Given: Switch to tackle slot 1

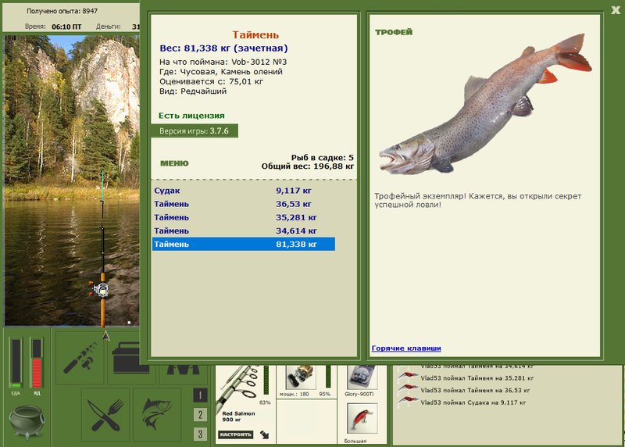Looking at the screenshot, I should 200,395.
